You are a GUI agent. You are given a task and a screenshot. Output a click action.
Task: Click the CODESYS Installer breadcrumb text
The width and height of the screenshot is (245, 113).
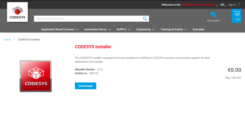point(29,40)
